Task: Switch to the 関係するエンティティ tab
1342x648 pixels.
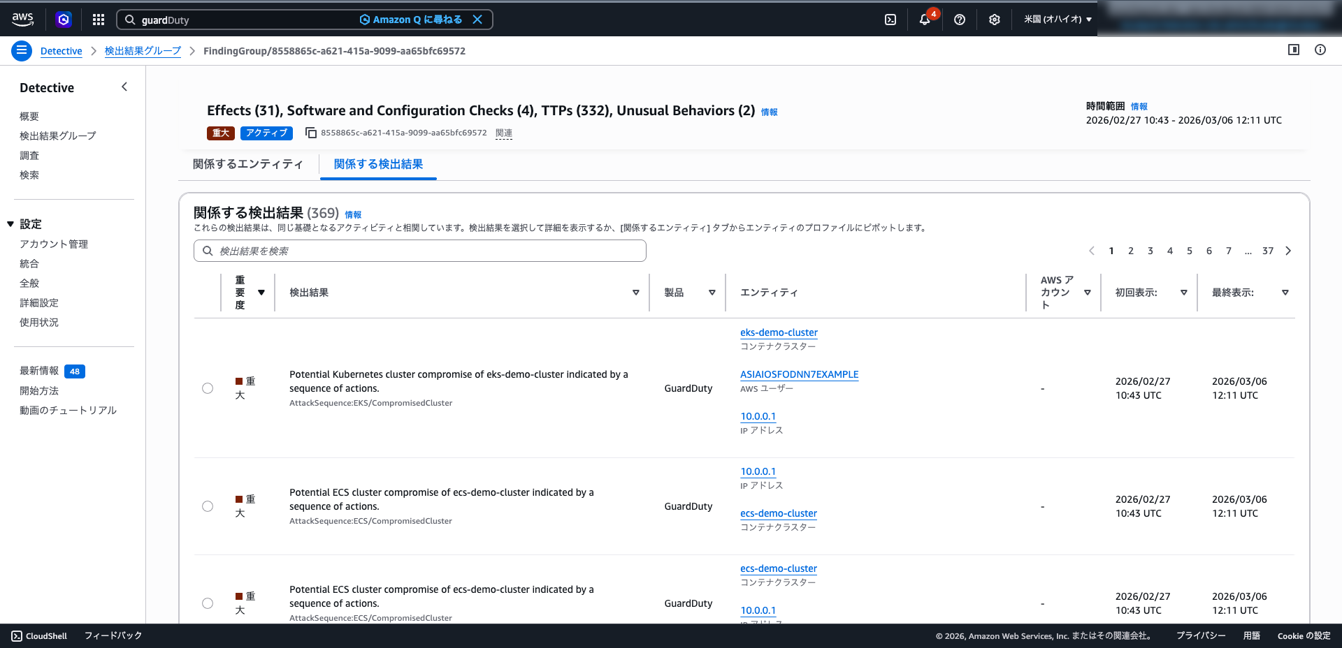Action: [248, 164]
